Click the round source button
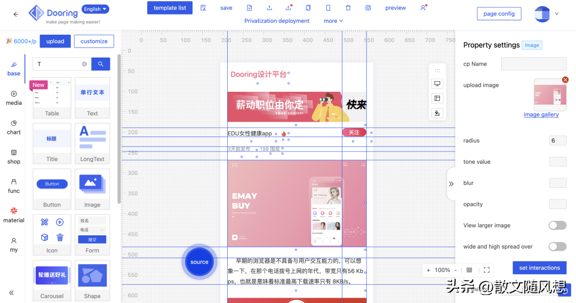This screenshot has width=576, height=303. point(199,262)
